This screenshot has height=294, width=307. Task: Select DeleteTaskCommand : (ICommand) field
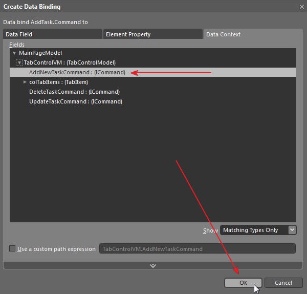click(152, 92)
